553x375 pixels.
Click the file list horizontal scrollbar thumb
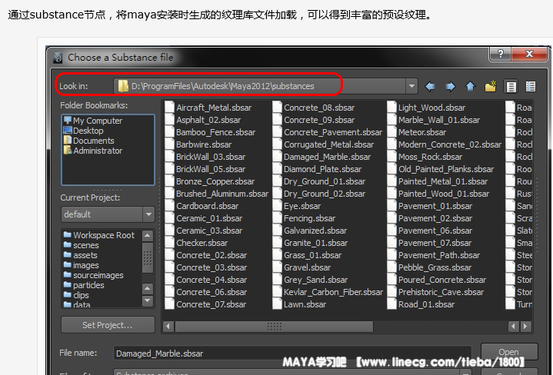click(x=274, y=327)
